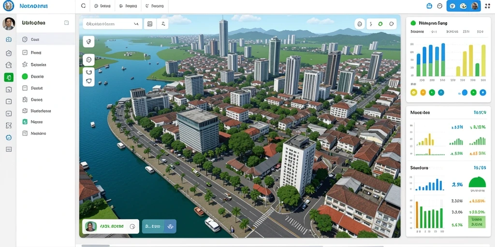
Task: Select first chart filter tab "Sisonnc"
Action: point(417,32)
